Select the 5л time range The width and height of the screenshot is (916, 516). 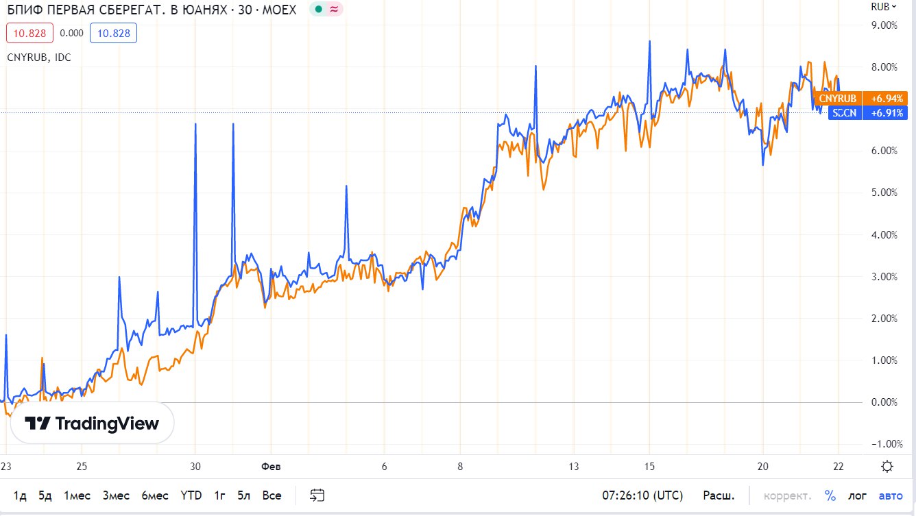244,495
